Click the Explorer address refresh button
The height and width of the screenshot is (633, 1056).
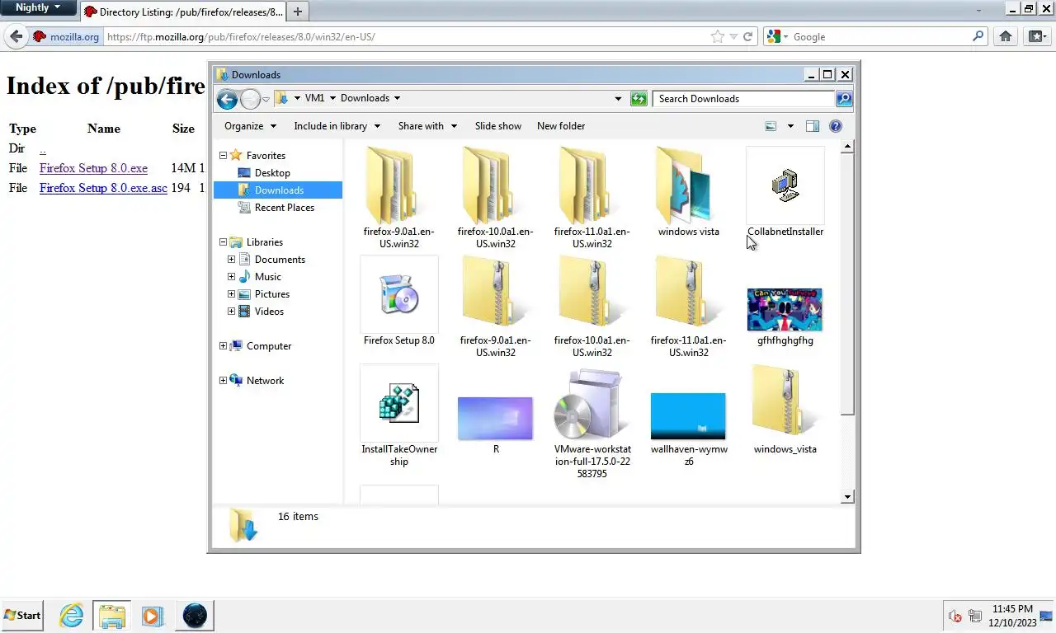click(639, 99)
